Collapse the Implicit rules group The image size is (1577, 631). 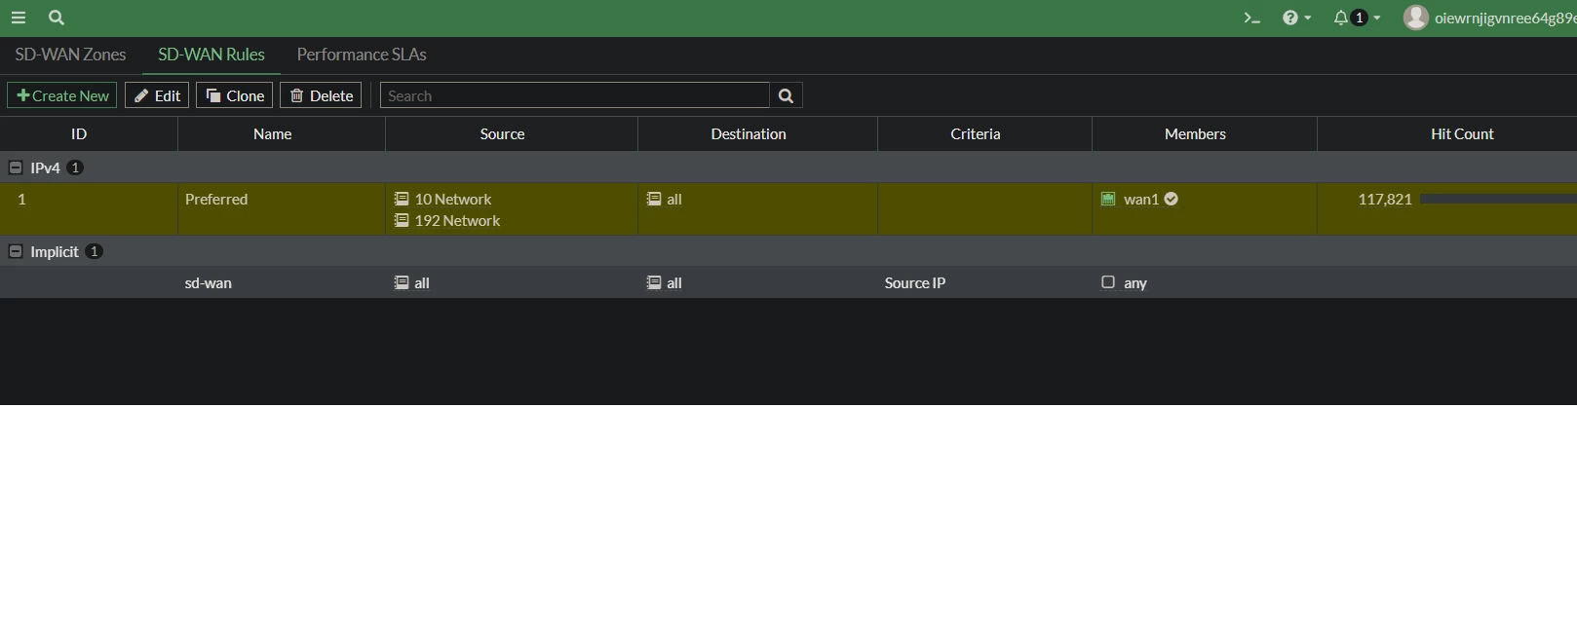click(16, 251)
